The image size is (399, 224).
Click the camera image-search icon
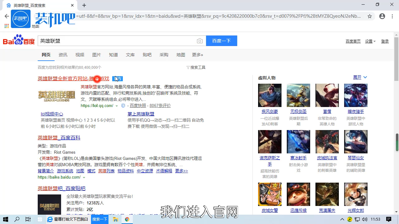(200, 41)
